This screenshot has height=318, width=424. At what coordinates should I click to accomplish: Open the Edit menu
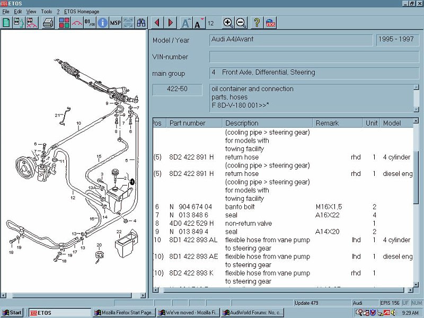pyautogui.click(x=18, y=12)
